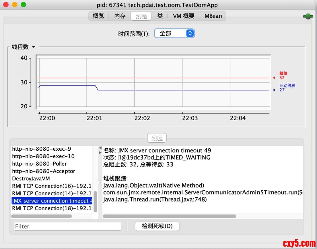Click the Filter input field
The height and width of the screenshot is (249, 317).
point(67,226)
